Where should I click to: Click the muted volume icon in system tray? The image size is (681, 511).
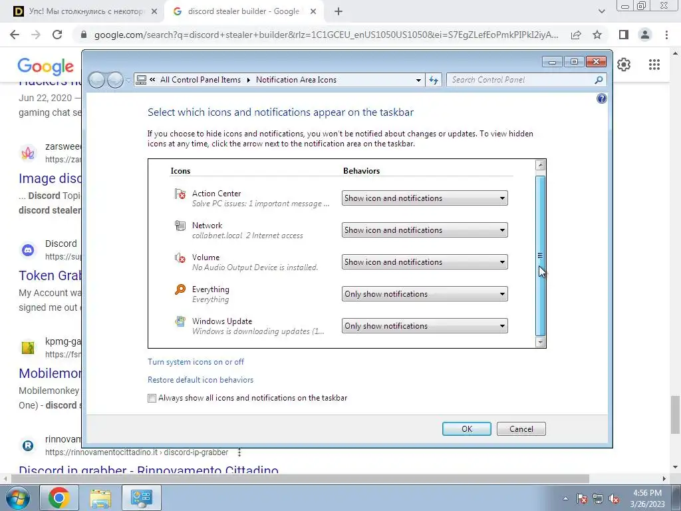click(x=614, y=498)
